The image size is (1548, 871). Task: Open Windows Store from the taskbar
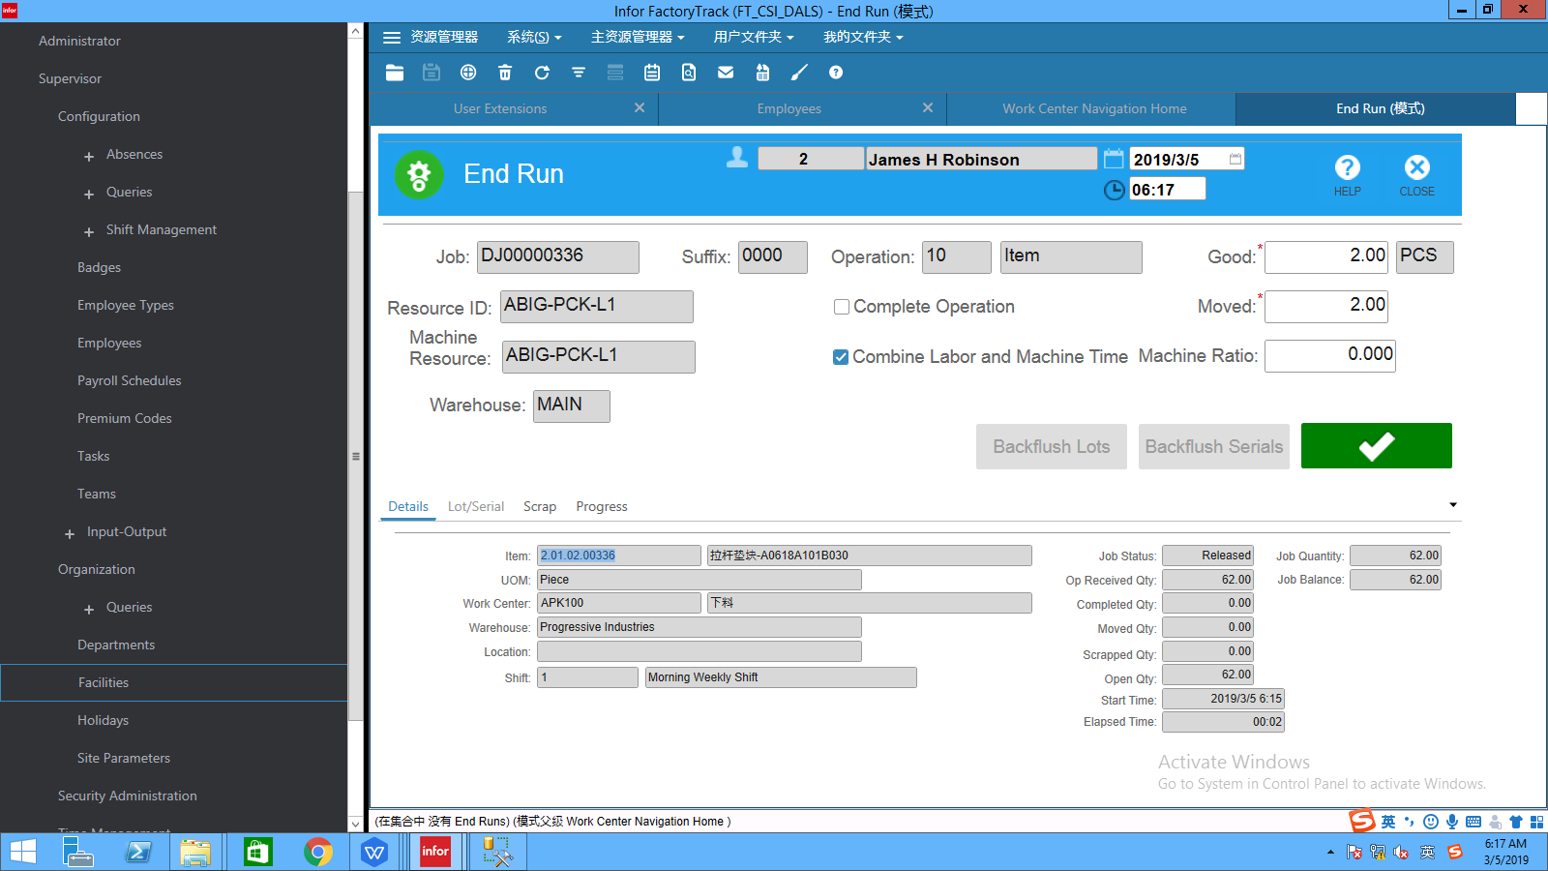click(257, 852)
